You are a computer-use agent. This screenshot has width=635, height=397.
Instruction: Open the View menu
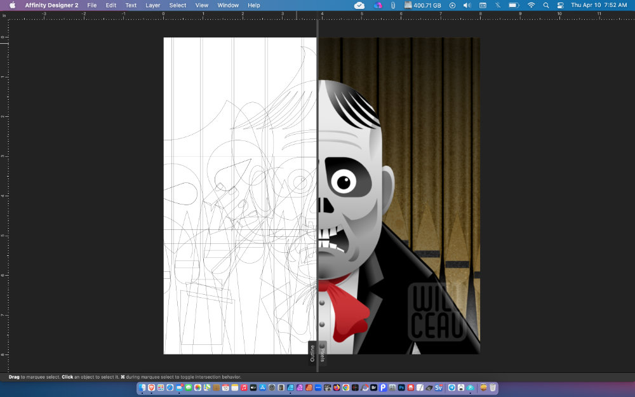[x=202, y=5]
